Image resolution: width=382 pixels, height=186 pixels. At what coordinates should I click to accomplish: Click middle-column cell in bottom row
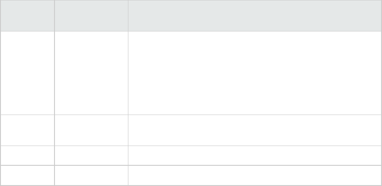pyautogui.click(x=91, y=176)
